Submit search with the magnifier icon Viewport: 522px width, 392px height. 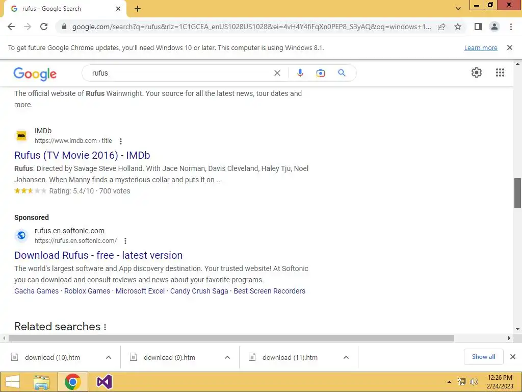[342, 73]
